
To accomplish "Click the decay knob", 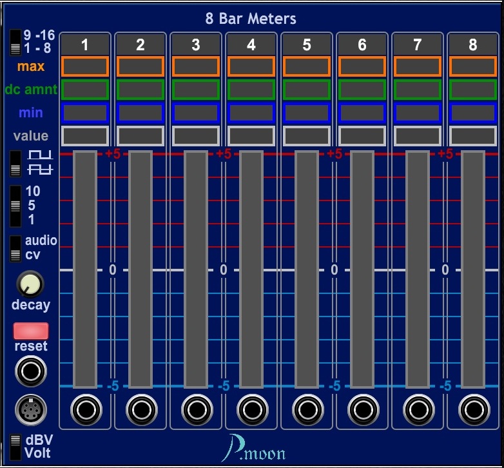I will [x=30, y=284].
